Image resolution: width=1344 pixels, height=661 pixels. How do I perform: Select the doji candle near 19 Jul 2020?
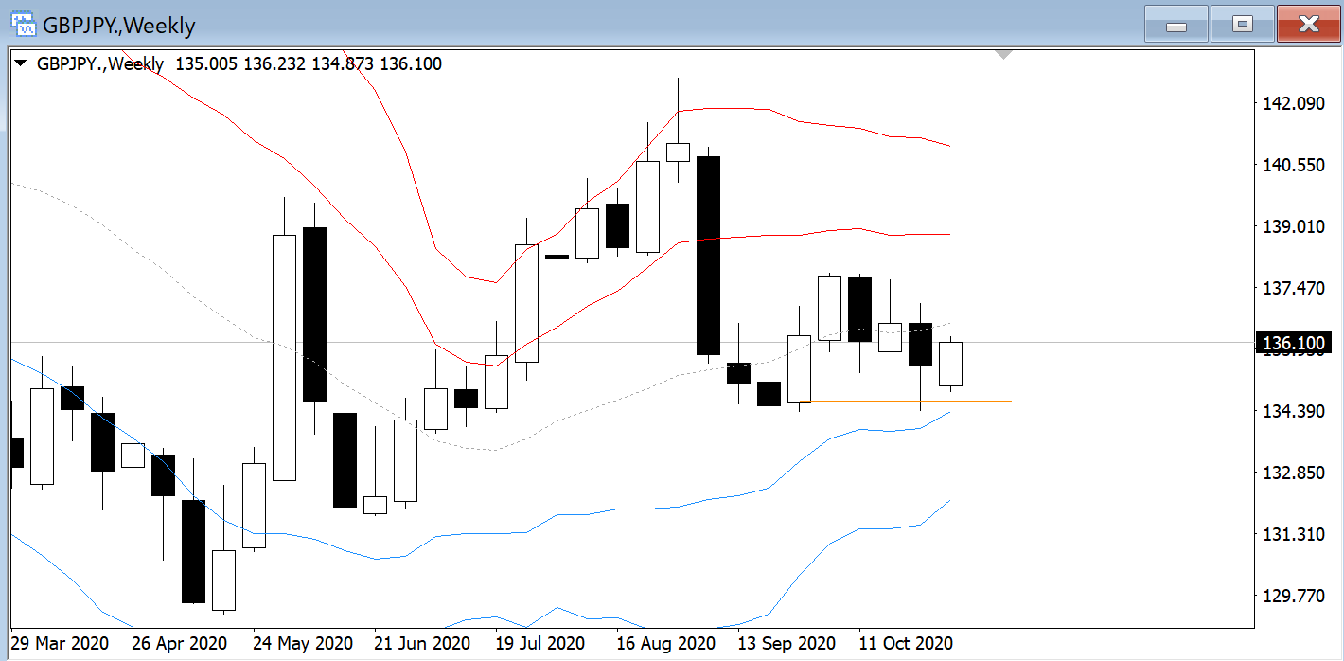click(x=557, y=257)
